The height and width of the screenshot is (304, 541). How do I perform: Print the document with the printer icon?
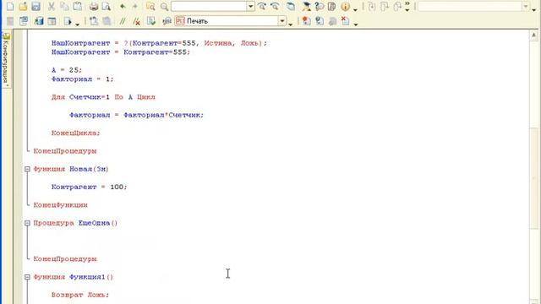(x=94, y=6)
